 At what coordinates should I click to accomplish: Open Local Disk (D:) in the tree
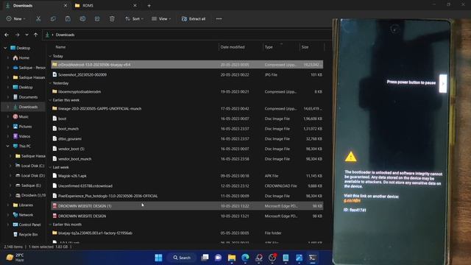coord(29,175)
